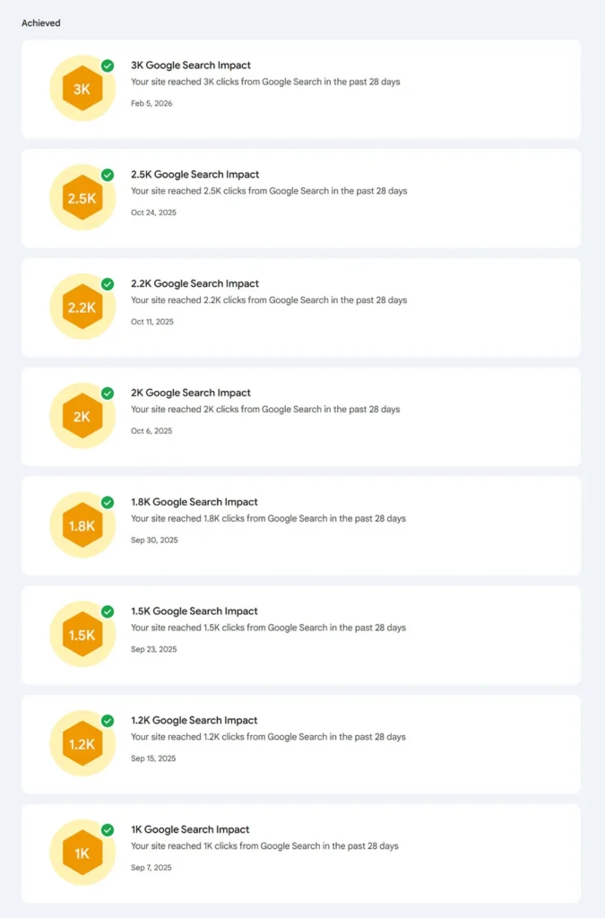Click the 2.5K Google Search Impact heading

(x=193, y=175)
